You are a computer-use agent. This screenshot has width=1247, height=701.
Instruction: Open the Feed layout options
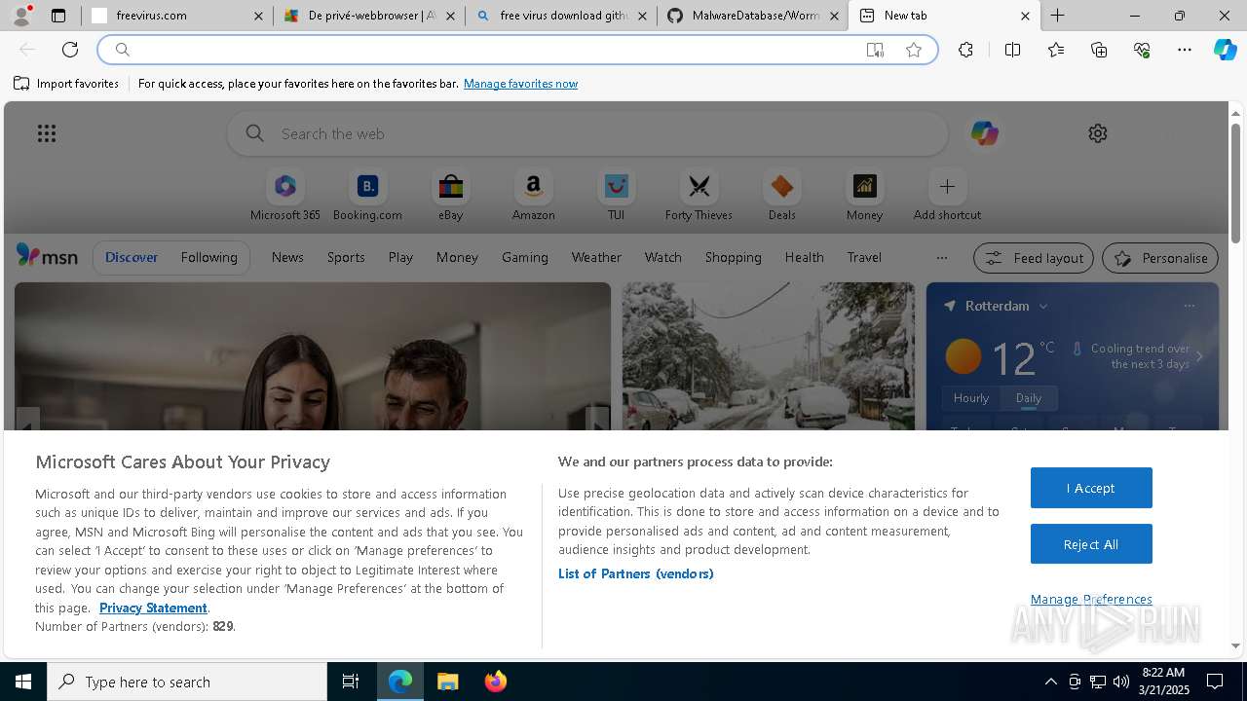point(1034,258)
